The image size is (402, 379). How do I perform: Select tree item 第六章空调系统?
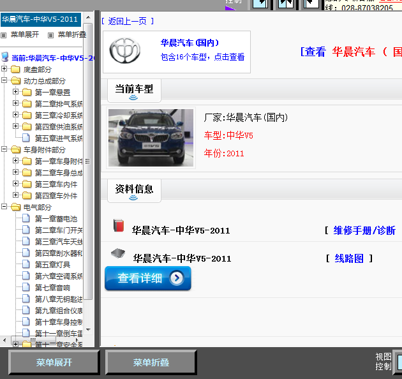click(x=59, y=276)
